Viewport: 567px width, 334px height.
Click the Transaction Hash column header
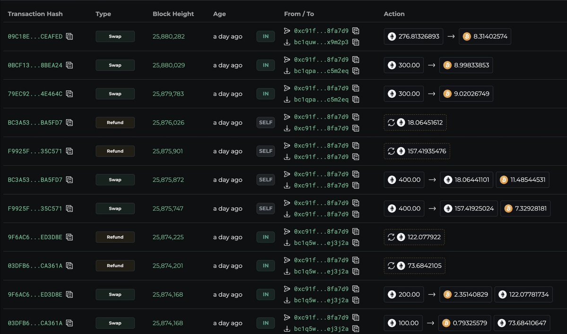pos(34,14)
